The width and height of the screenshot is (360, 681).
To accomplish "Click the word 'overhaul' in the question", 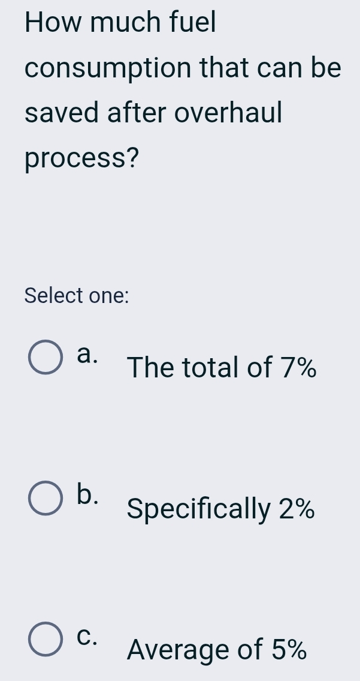I will [x=228, y=113].
